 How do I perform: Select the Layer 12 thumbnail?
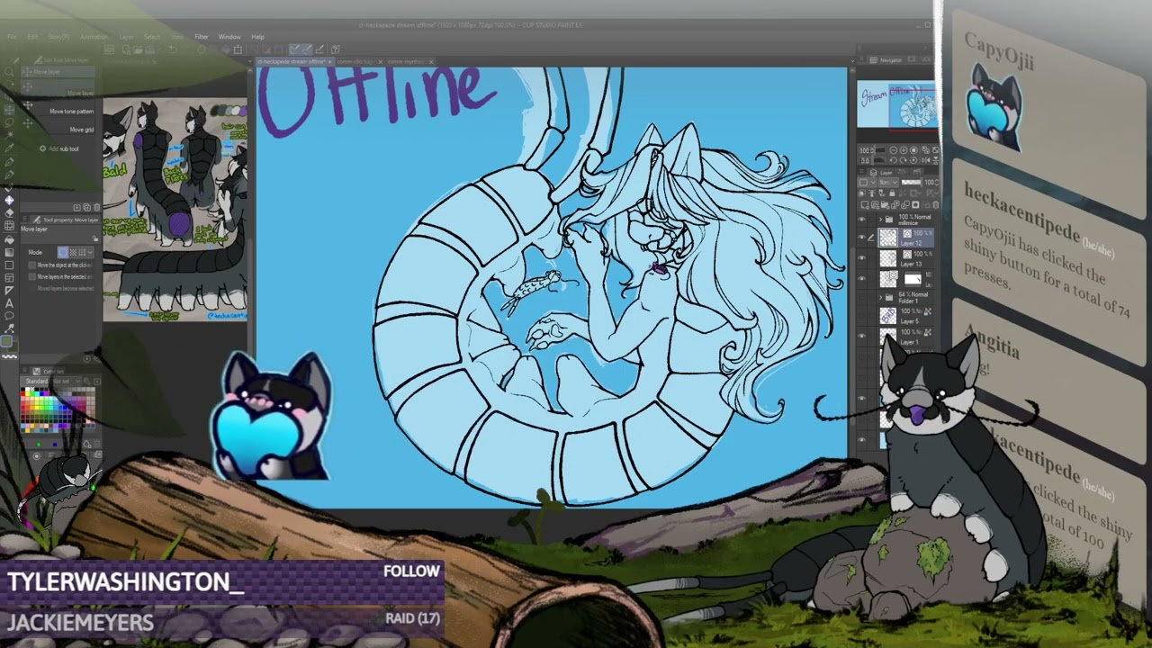[x=888, y=237]
